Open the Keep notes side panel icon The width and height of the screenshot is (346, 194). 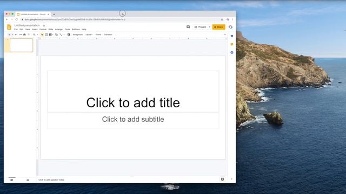[232, 44]
